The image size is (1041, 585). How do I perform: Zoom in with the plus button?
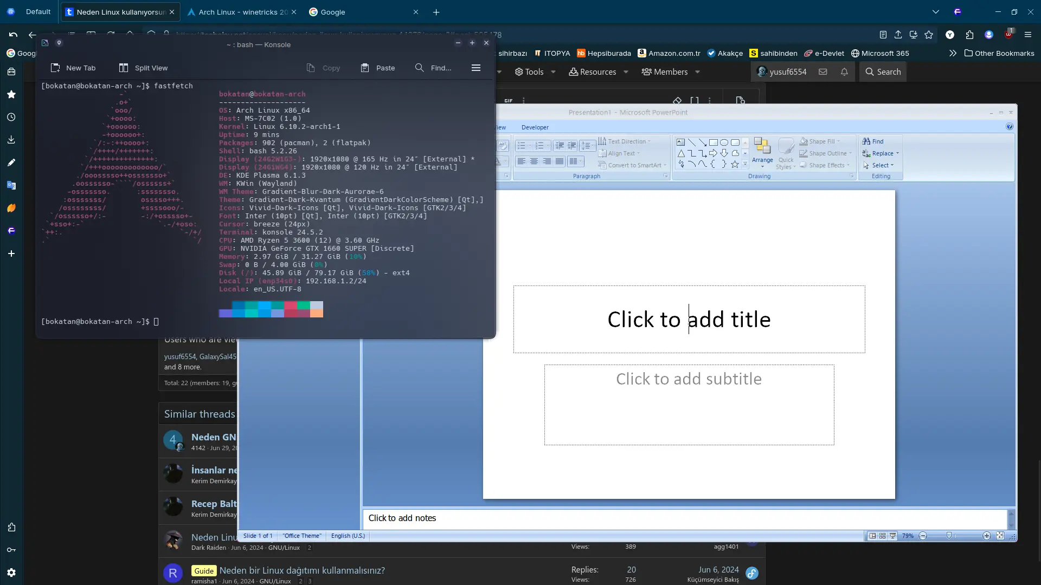(x=987, y=536)
